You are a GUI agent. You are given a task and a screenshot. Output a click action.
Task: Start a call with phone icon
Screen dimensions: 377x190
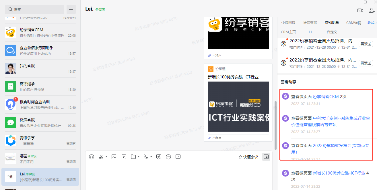146,157
